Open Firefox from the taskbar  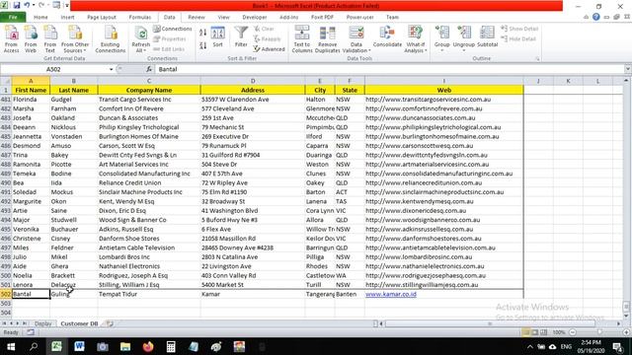[x=148, y=346]
